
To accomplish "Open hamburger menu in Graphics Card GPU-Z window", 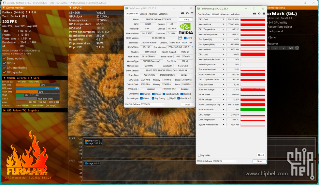I will 192,13.
